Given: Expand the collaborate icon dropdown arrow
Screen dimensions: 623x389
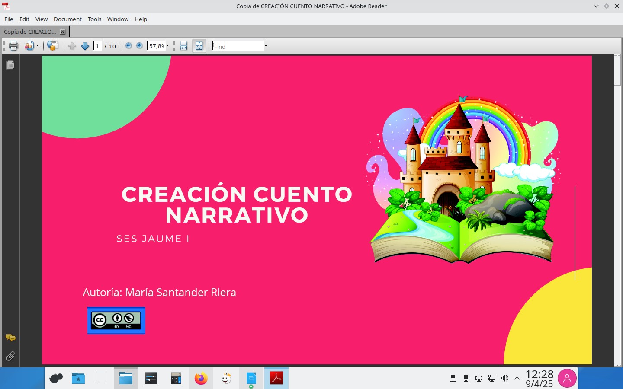Looking at the screenshot, I should click(x=37, y=46).
